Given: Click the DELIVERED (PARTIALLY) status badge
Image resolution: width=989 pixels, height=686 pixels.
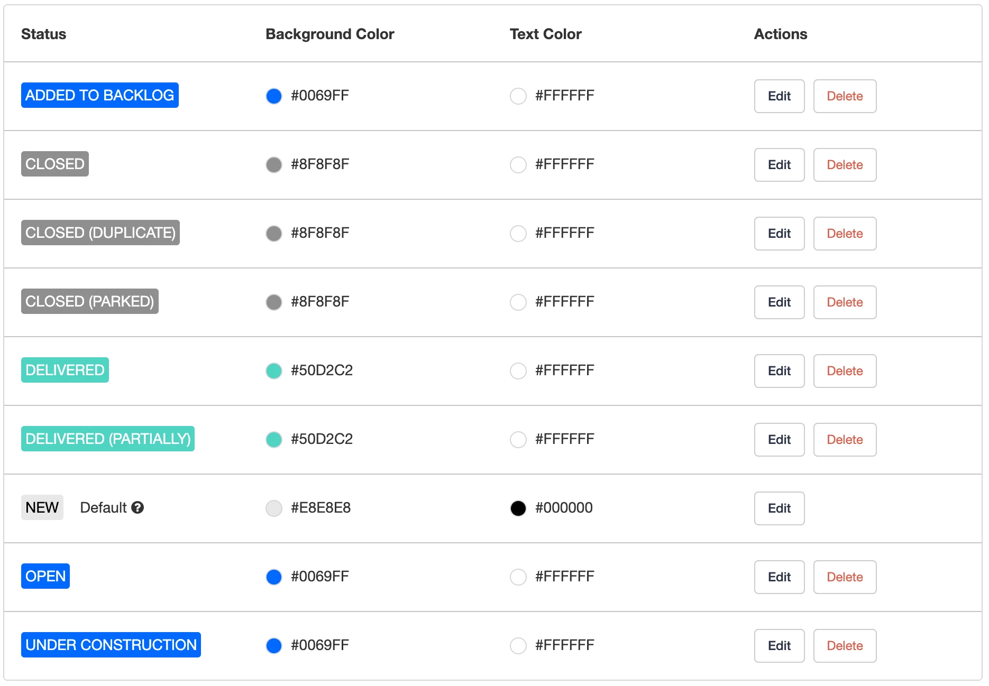Looking at the screenshot, I should 107,438.
